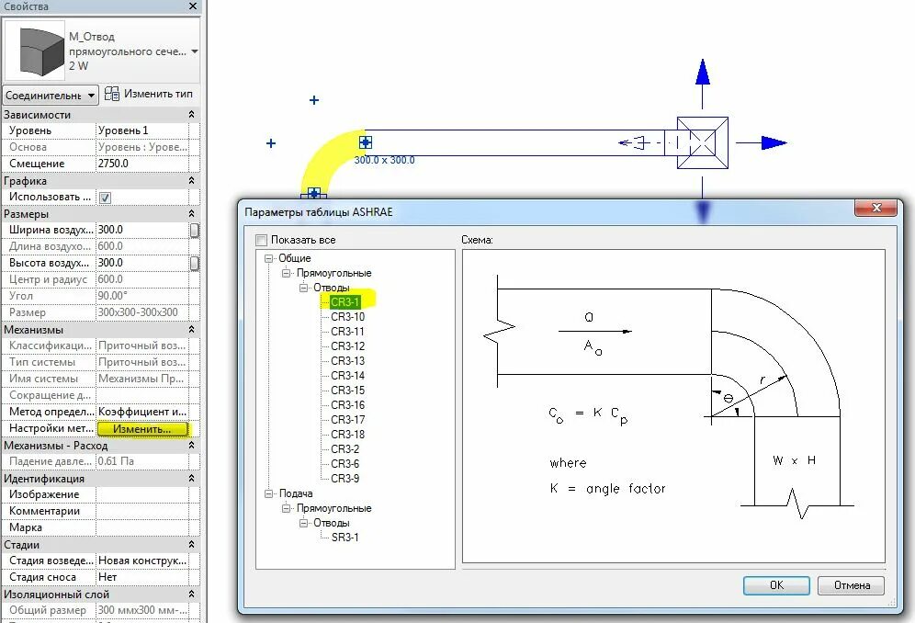Collapse the Графика section
915x623 pixels.
(191, 181)
